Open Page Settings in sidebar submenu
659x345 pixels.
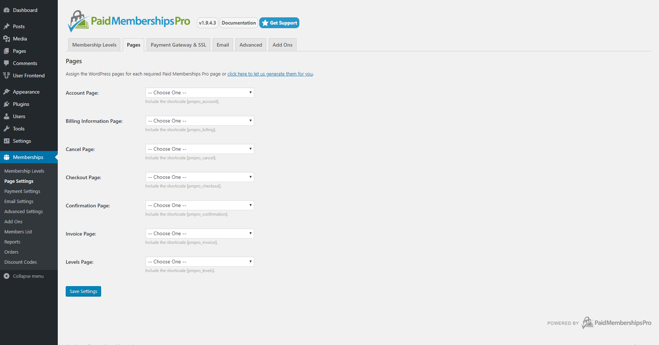pyautogui.click(x=19, y=181)
